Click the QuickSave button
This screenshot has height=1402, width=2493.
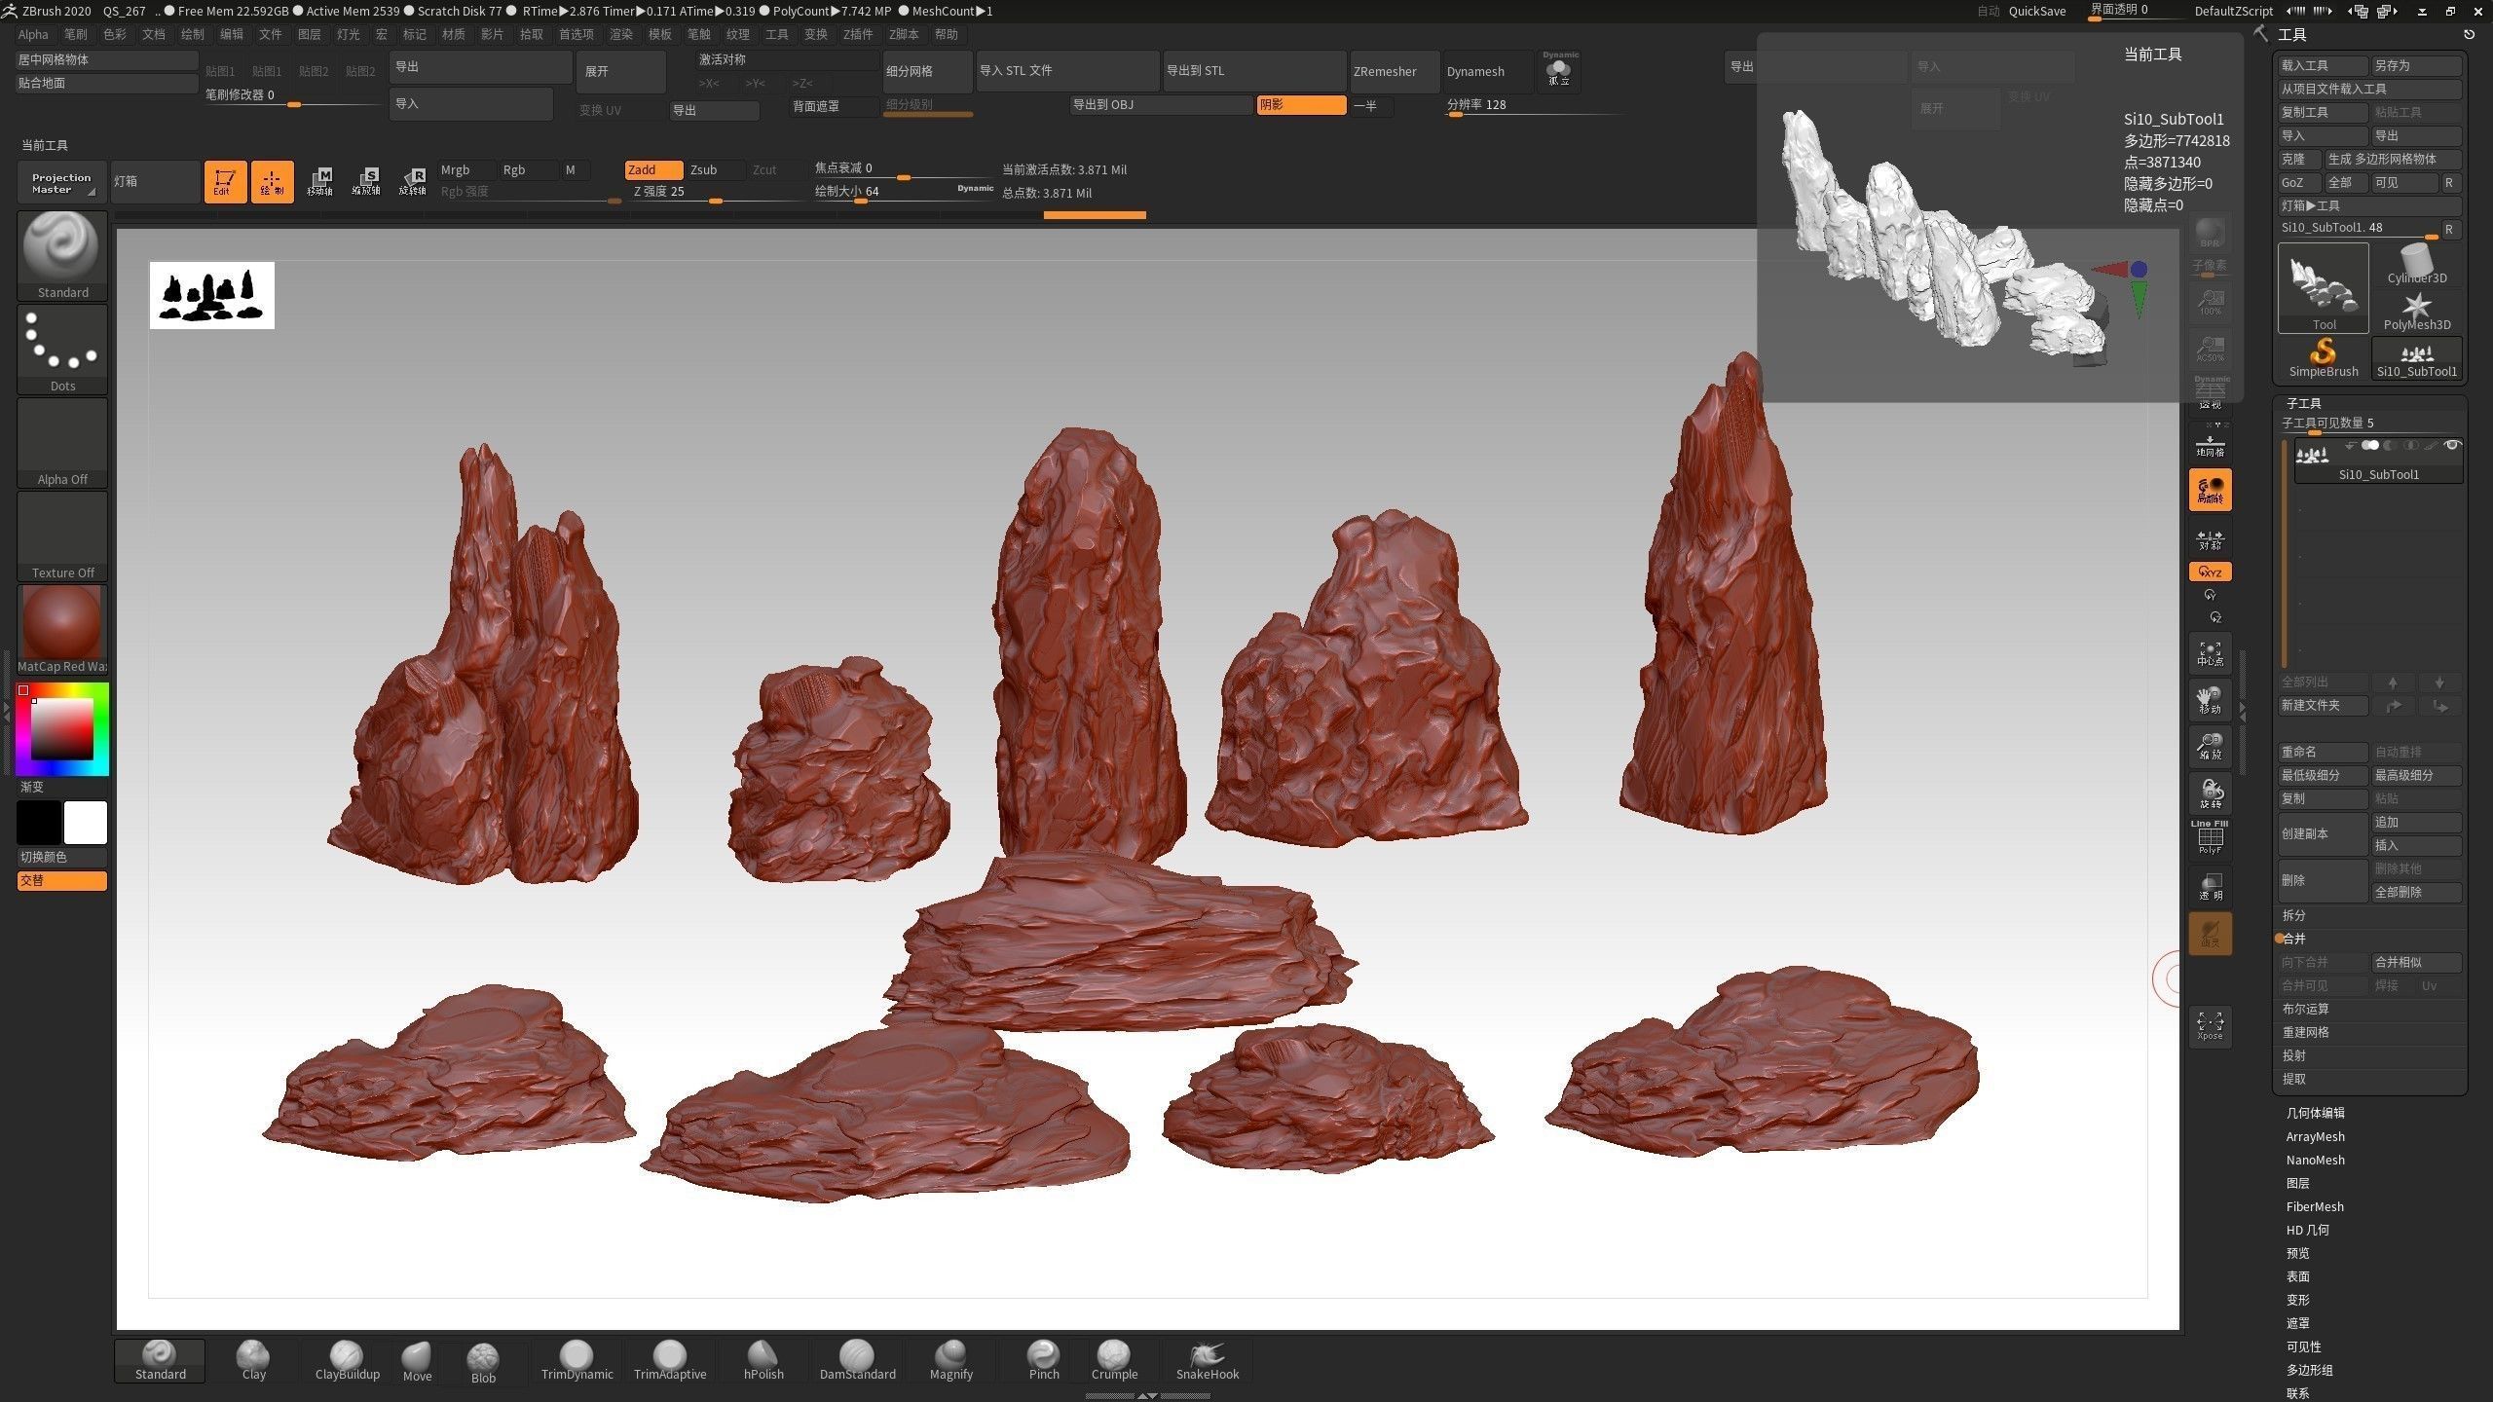(2036, 11)
